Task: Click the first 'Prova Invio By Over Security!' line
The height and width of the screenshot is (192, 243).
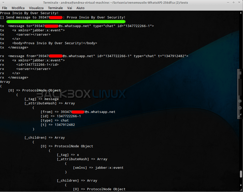Action: pyautogui.click(x=29, y=13)
